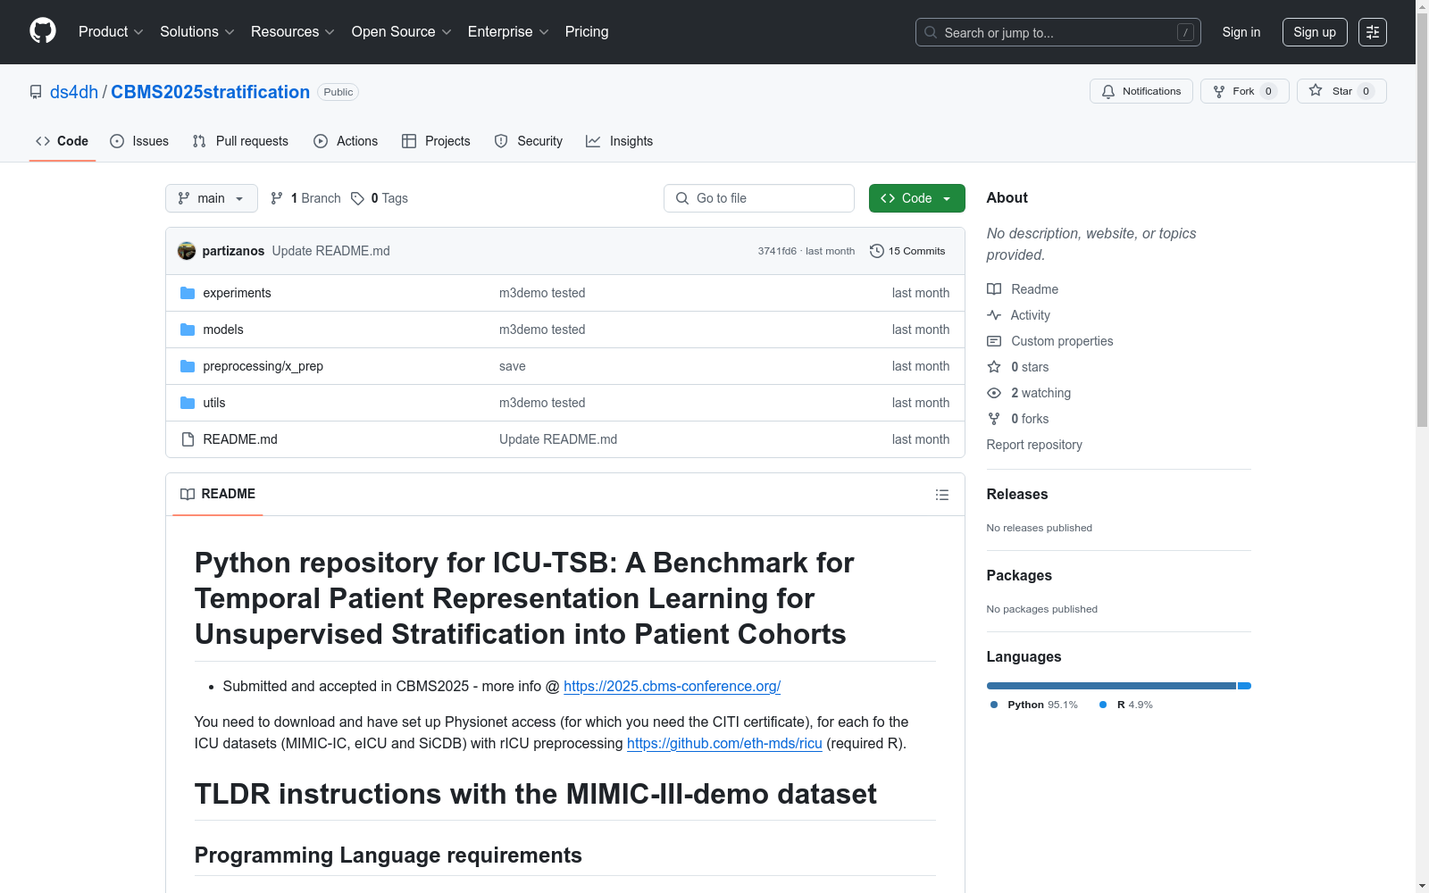
Task: Click the Go to file search icon
Action: click(x=682, y=198)
